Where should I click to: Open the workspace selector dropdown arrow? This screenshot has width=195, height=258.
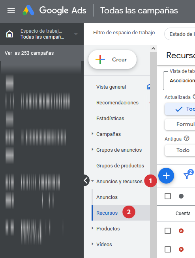click(76, 34)
